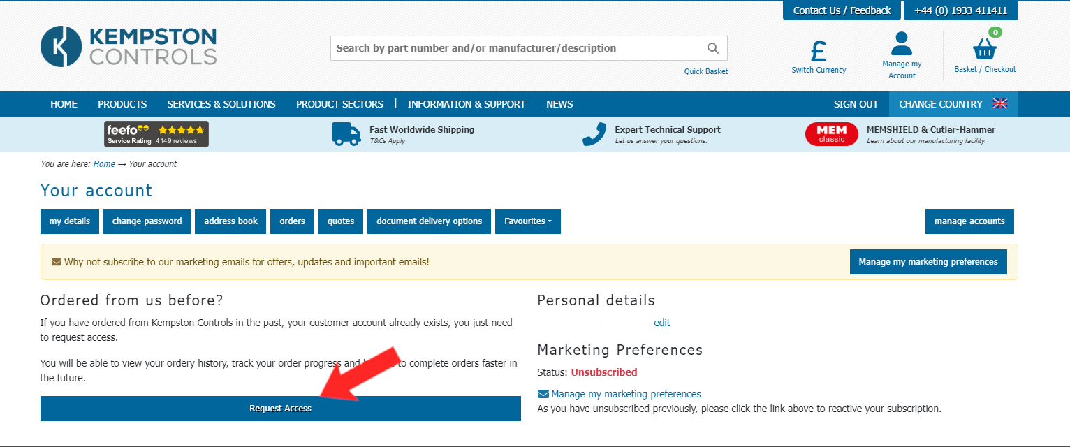Open the Products navigation menu
Viewport: 1070px width, 447px height.
(122, 104)
